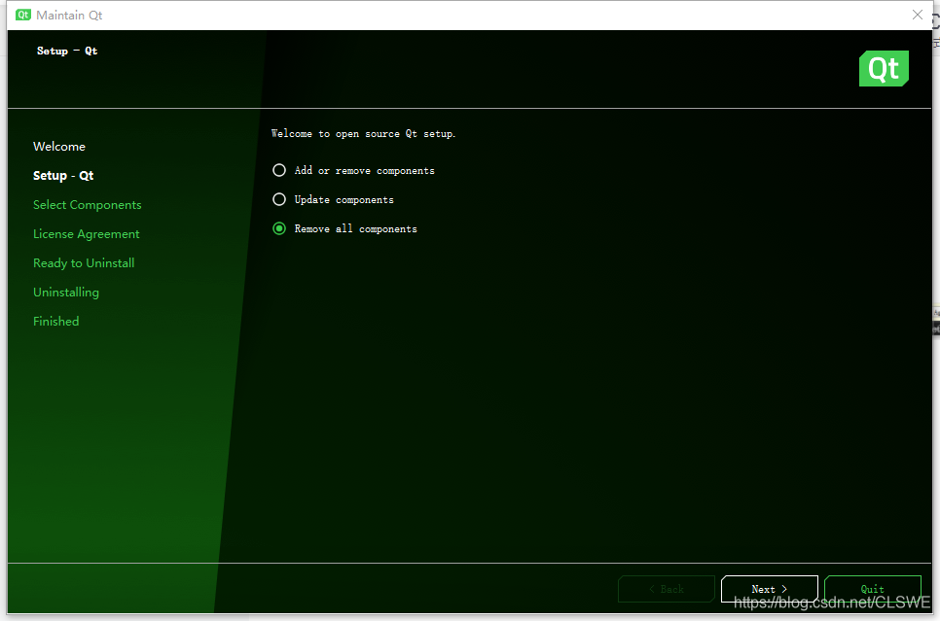
Task: Click 'Ready to Uninstall' sidebar step
Action: point(84,263)
